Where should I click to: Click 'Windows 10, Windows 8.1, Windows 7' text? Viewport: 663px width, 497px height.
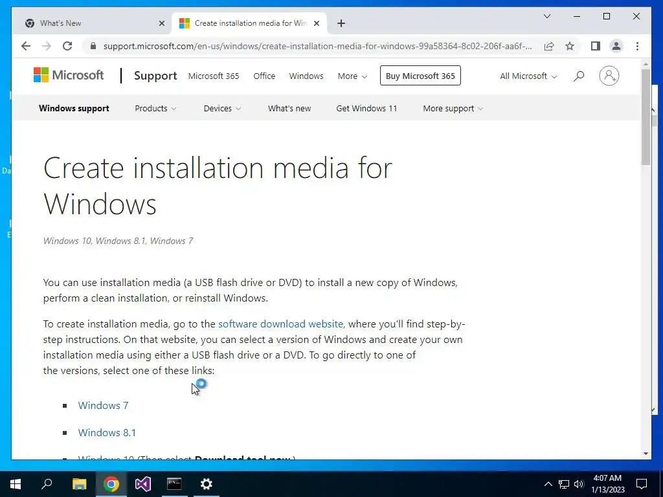(118, 241)
